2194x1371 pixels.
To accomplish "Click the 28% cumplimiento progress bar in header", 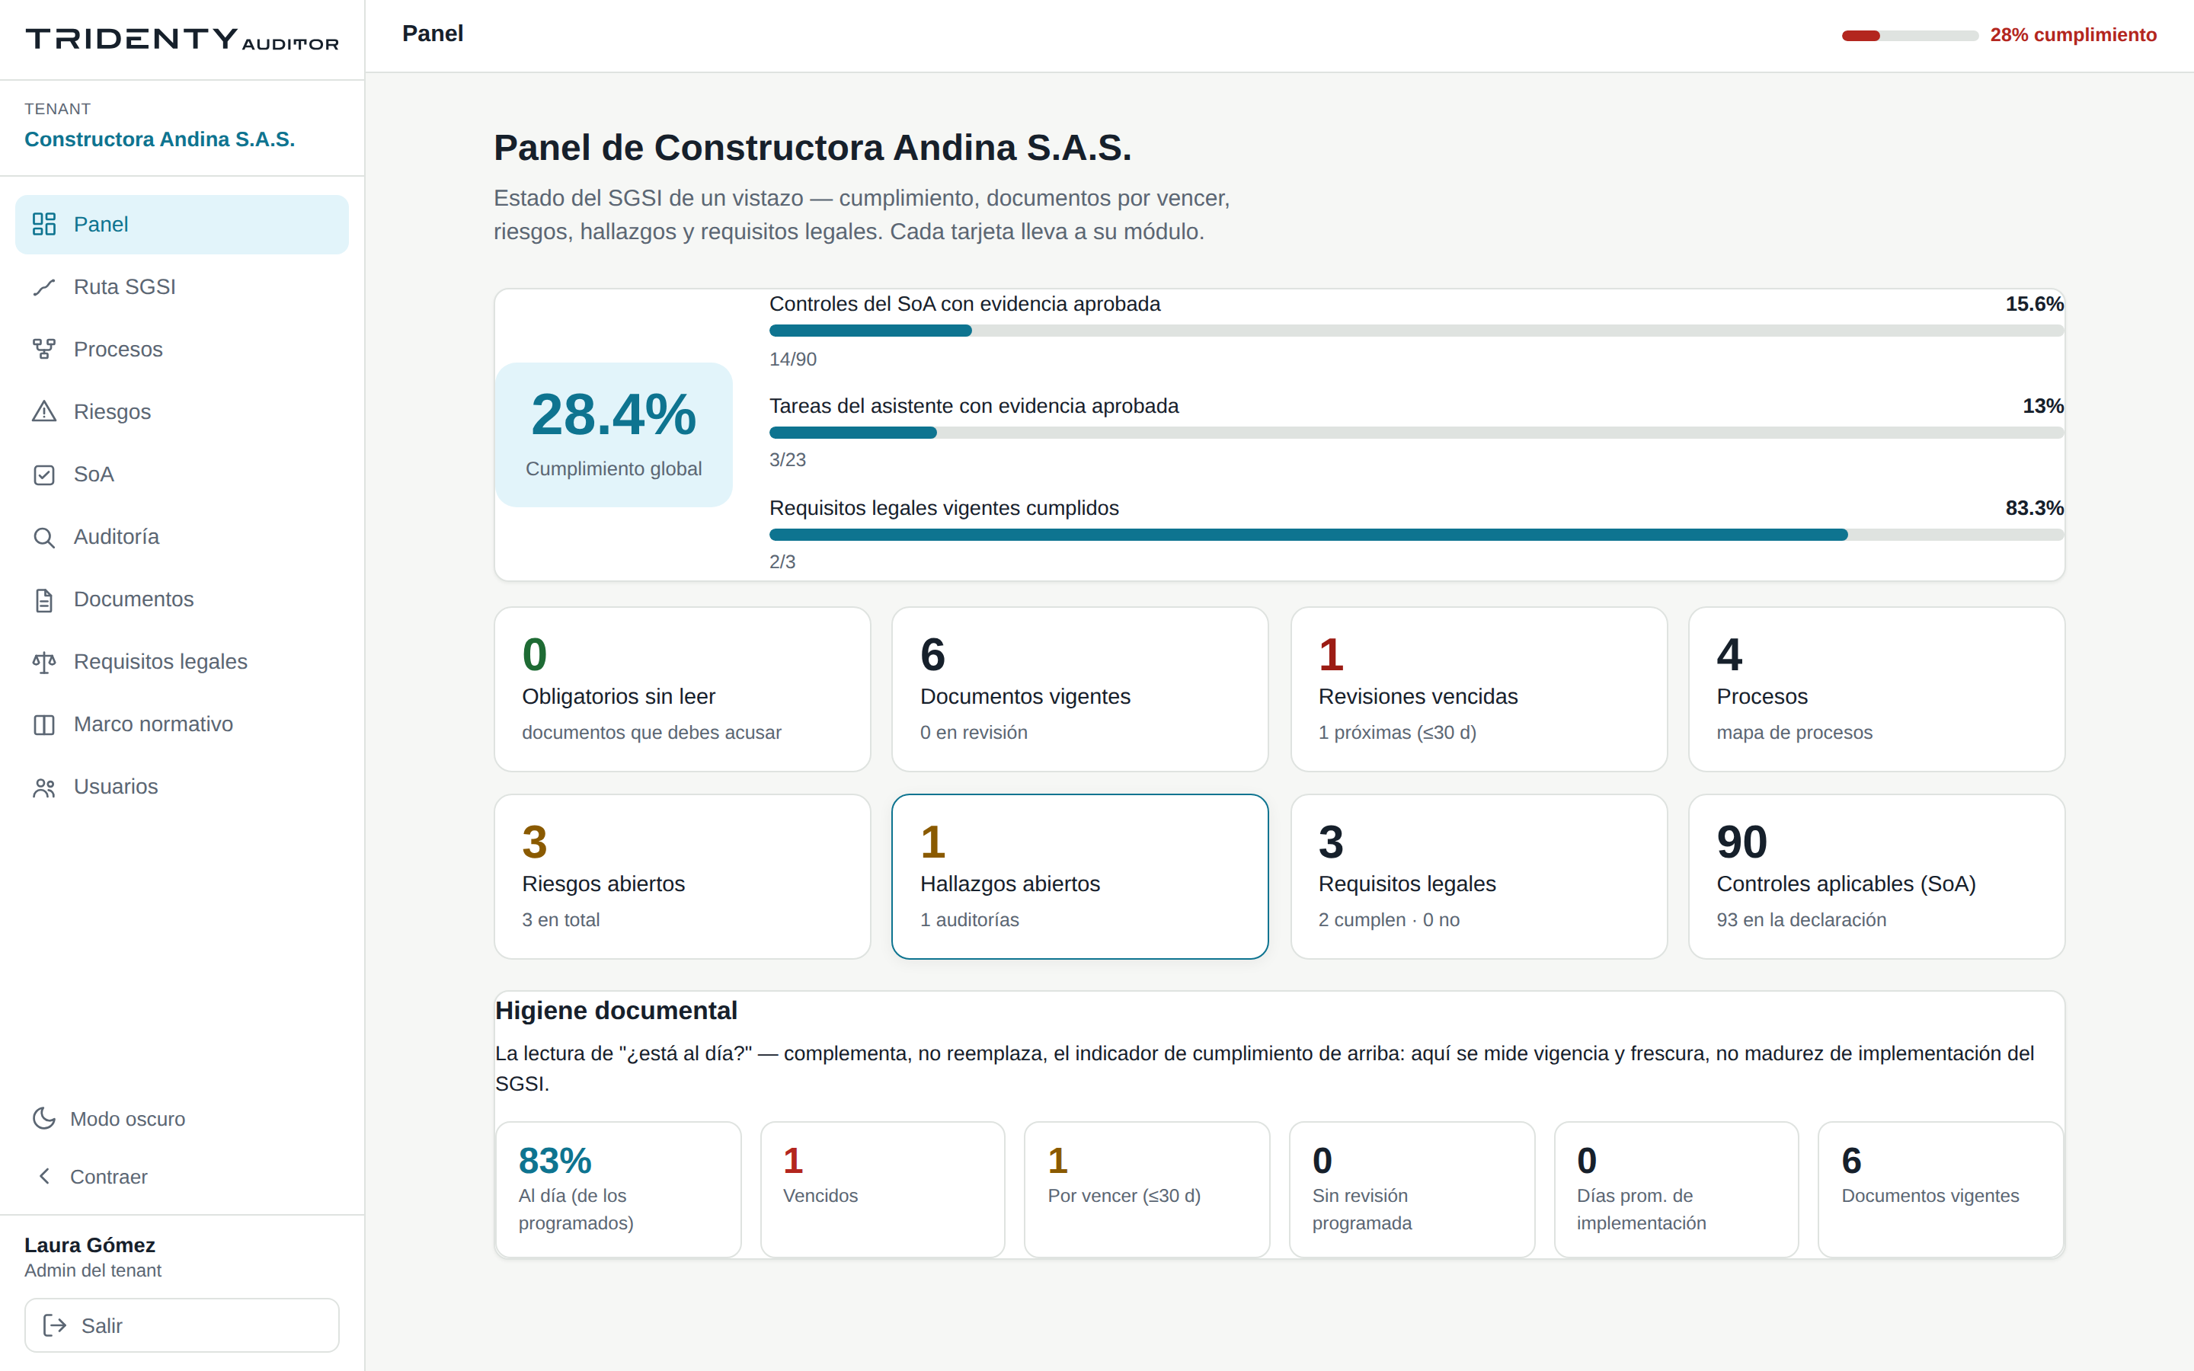I will pyautogui.click(x=1909, y=35).
